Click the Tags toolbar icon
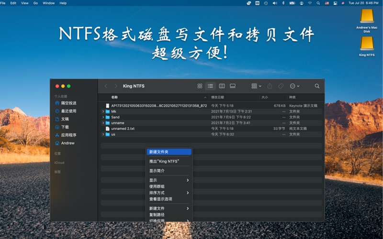383x239 pixels. click(281, 86)
